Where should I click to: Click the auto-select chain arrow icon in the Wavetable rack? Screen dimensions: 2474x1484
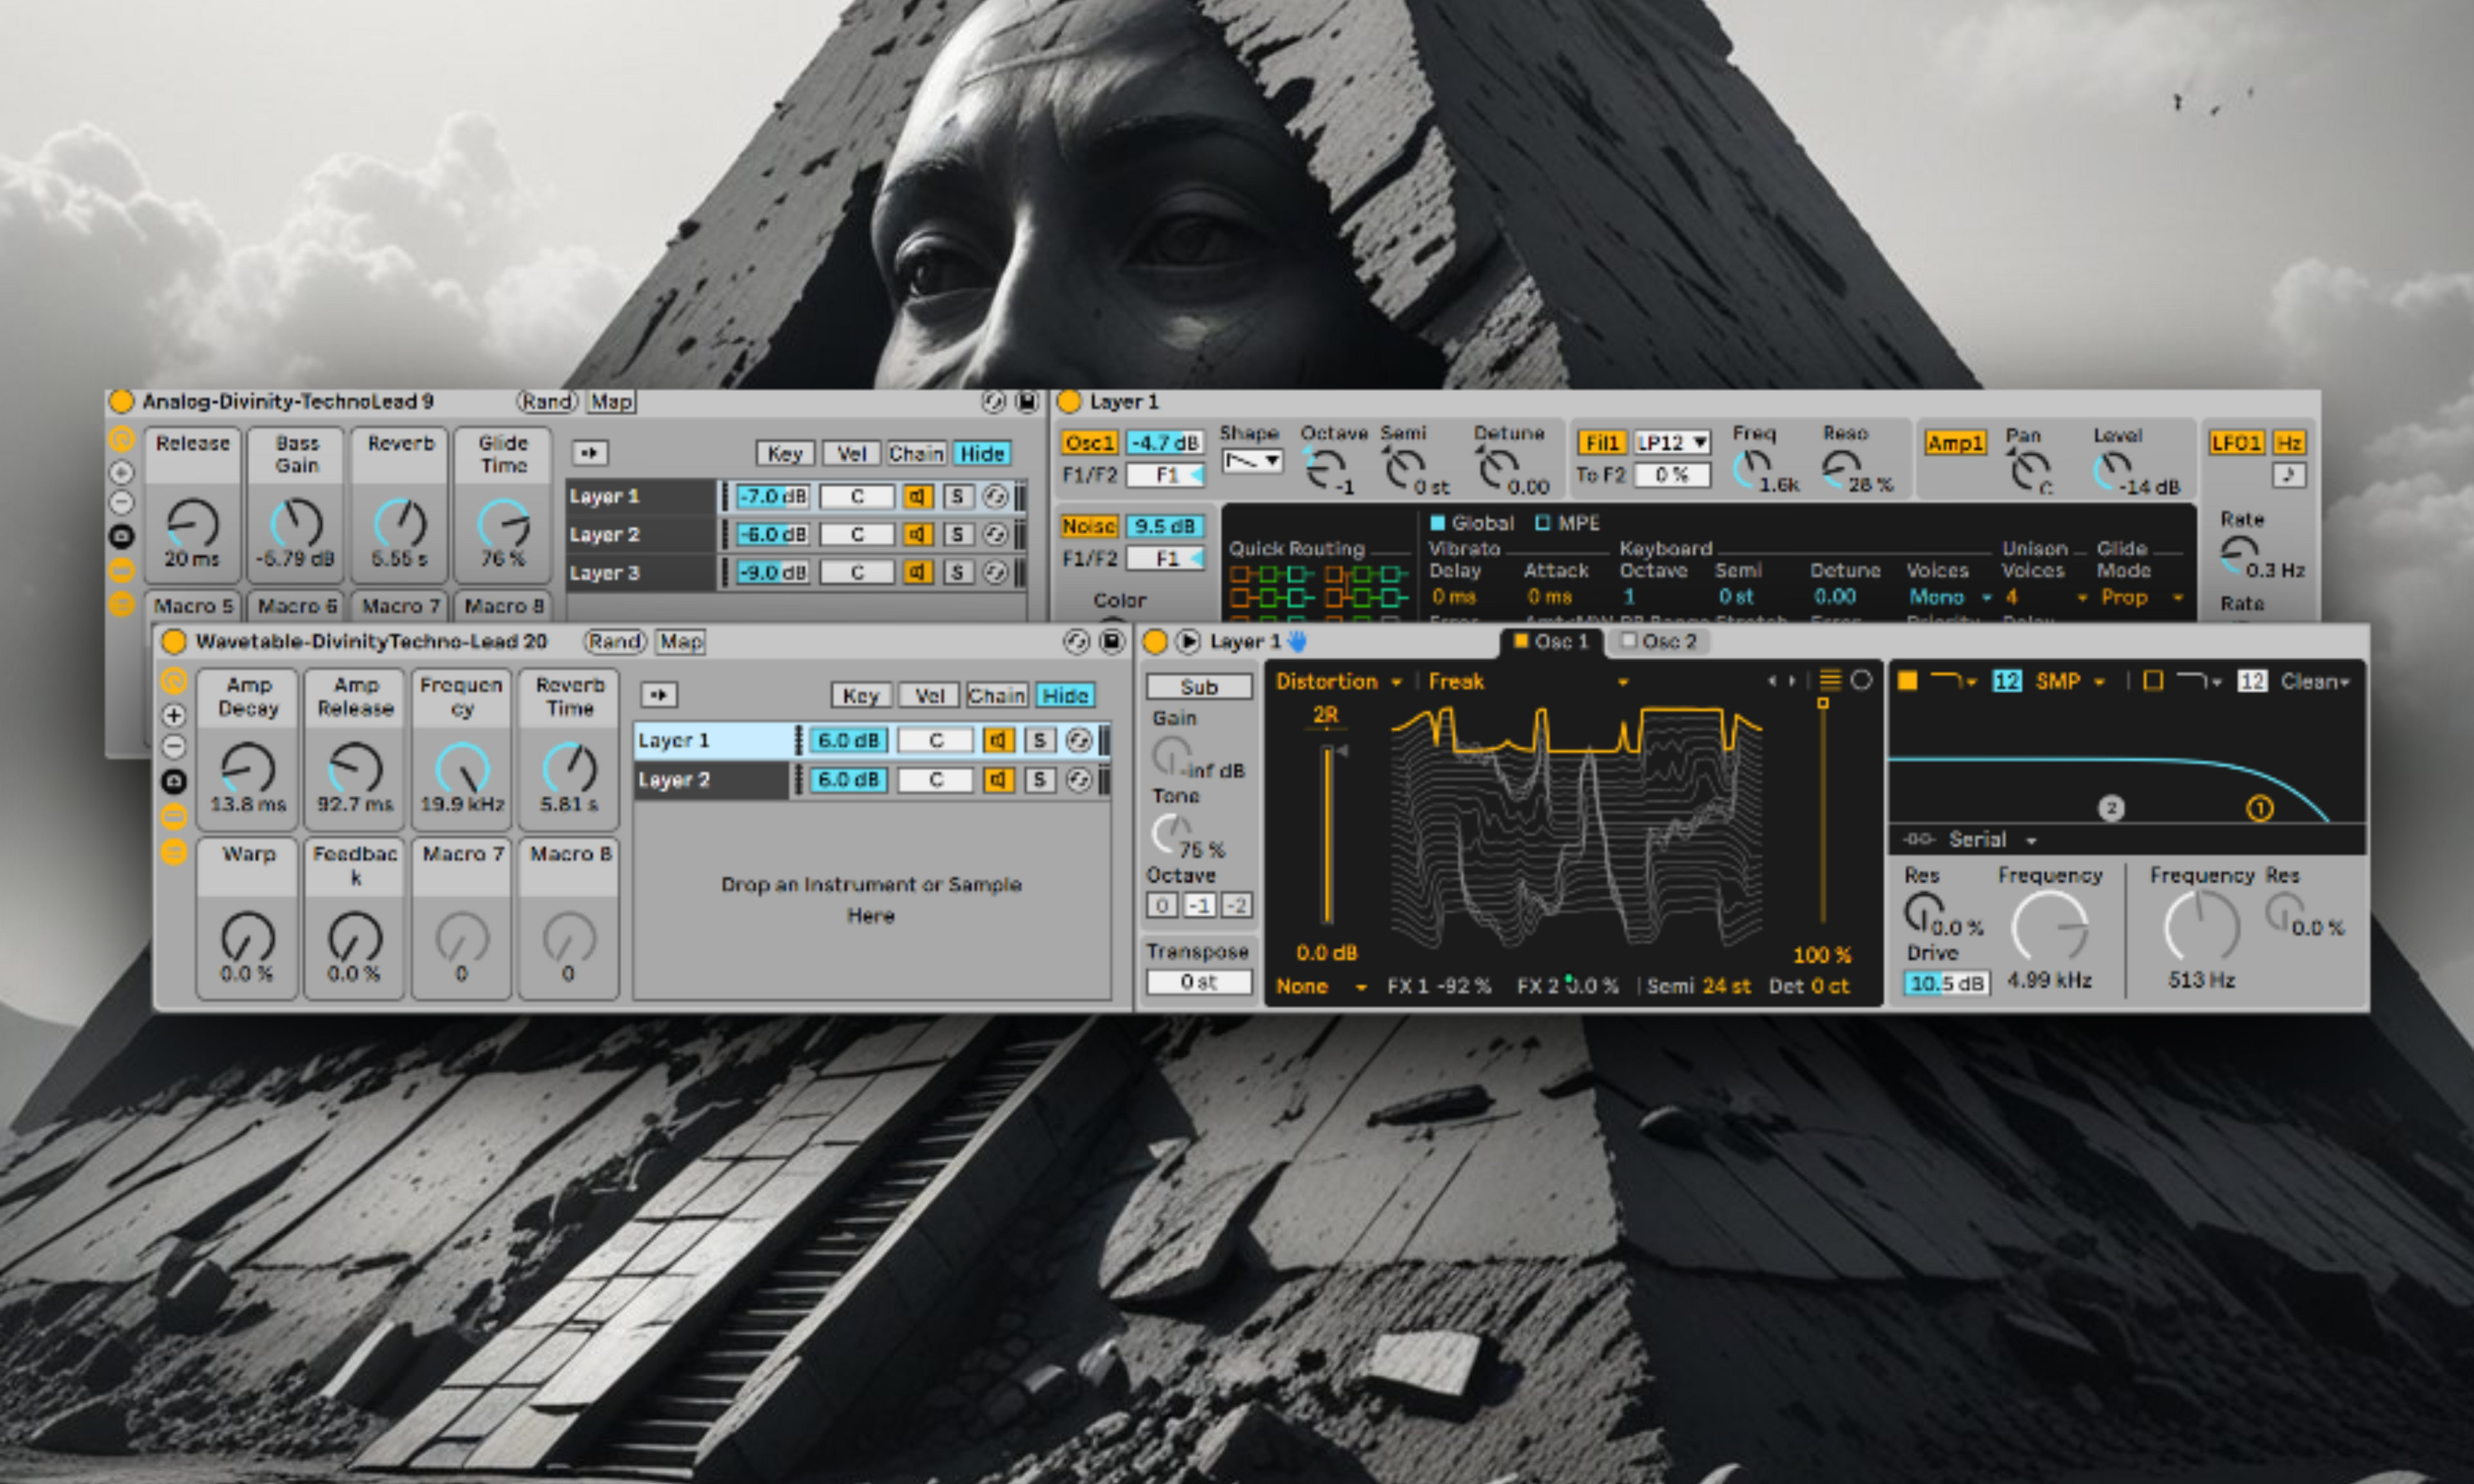[659, 695]
